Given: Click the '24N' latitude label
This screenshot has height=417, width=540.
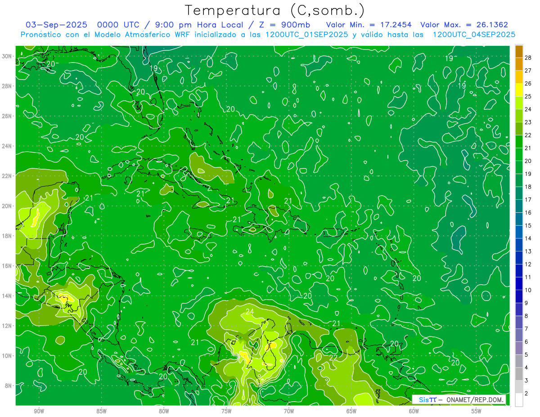Looking at the screenshot, I should click(x=8, y=146).
